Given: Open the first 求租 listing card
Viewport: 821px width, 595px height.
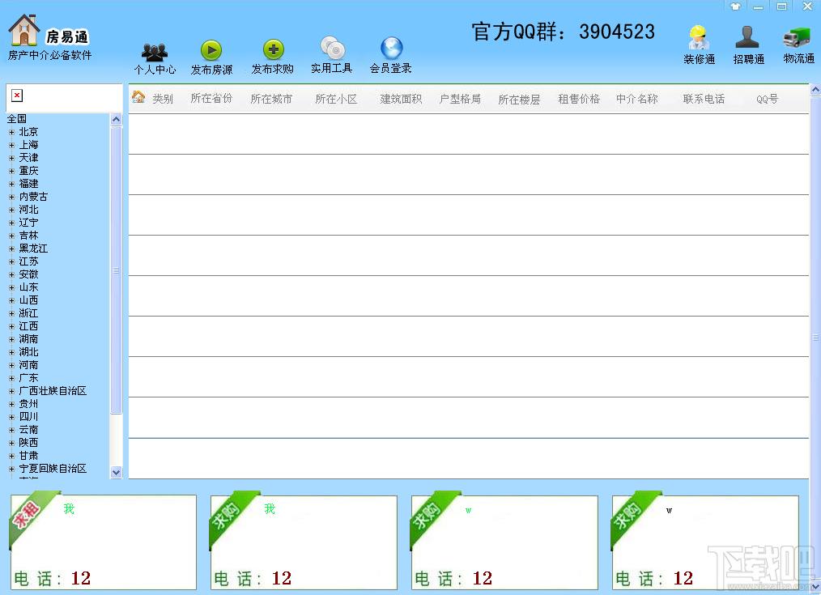Looking at the screenshot, I should tap(103, 542).
